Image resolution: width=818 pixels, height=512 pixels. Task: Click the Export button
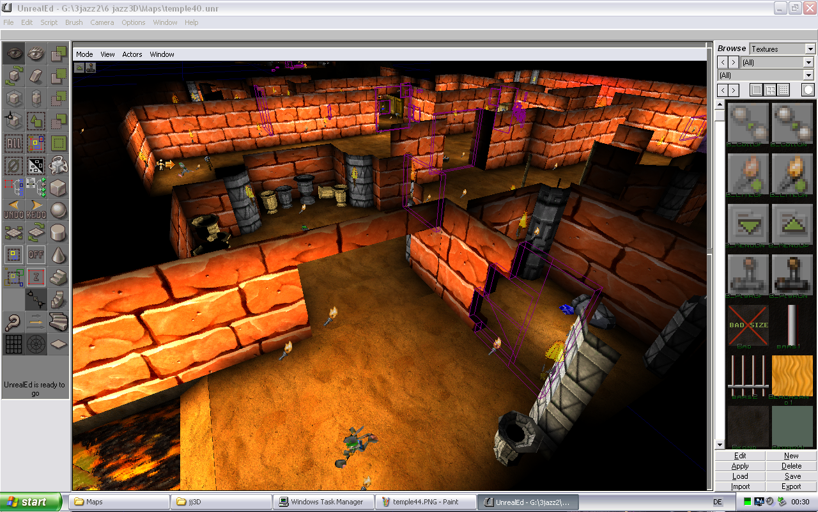(x=792, y=486)
